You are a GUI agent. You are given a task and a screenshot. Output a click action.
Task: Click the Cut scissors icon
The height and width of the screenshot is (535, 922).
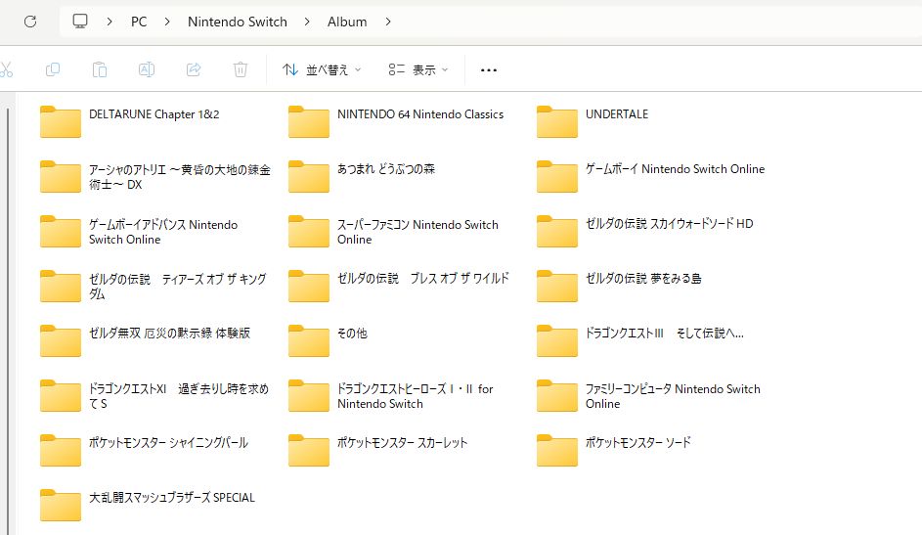[6, 69]
